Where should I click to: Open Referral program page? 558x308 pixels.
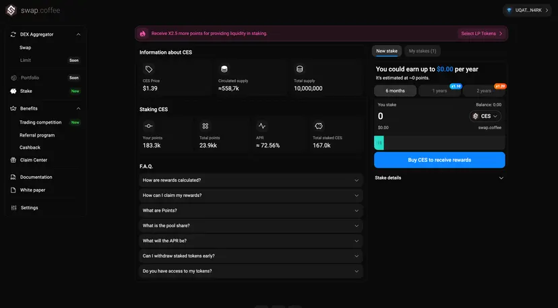coord(37,135)
